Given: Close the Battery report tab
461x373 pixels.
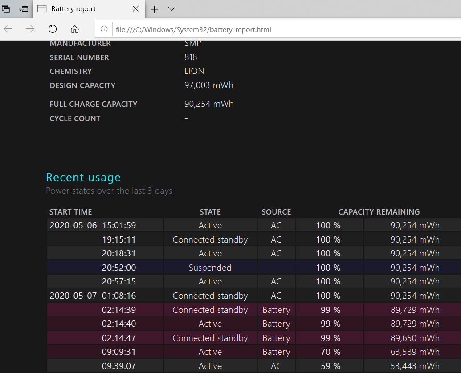Looking at the screenshot, I should click(136, 9).
